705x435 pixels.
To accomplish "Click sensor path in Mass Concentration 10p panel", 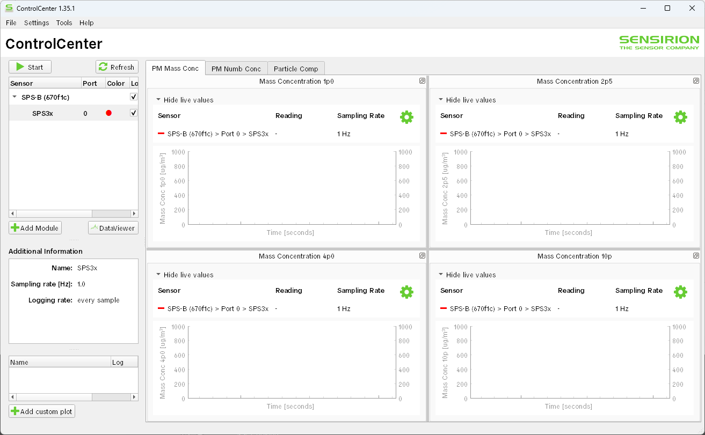I will [500, 308].
